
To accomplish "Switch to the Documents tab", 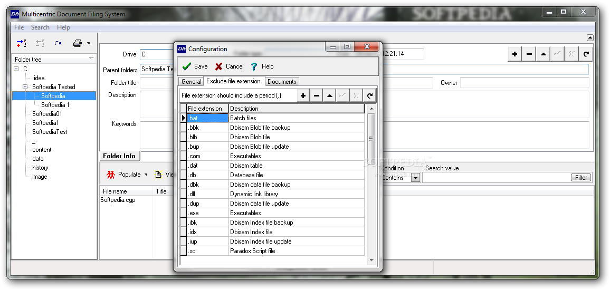I will pyautogui.click(x=282, y=82).
